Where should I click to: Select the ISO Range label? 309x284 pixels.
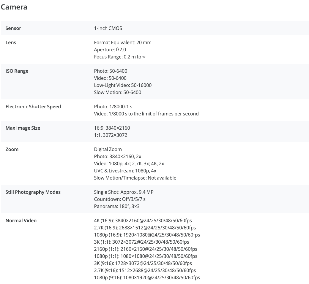pos(17,71)
